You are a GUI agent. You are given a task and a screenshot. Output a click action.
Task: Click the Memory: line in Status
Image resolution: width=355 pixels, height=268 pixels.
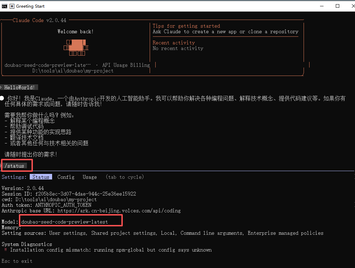click(11, 227)
